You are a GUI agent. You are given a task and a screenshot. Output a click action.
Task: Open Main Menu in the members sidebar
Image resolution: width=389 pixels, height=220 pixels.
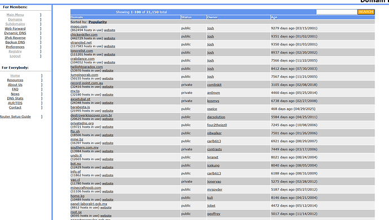(15, 15)
